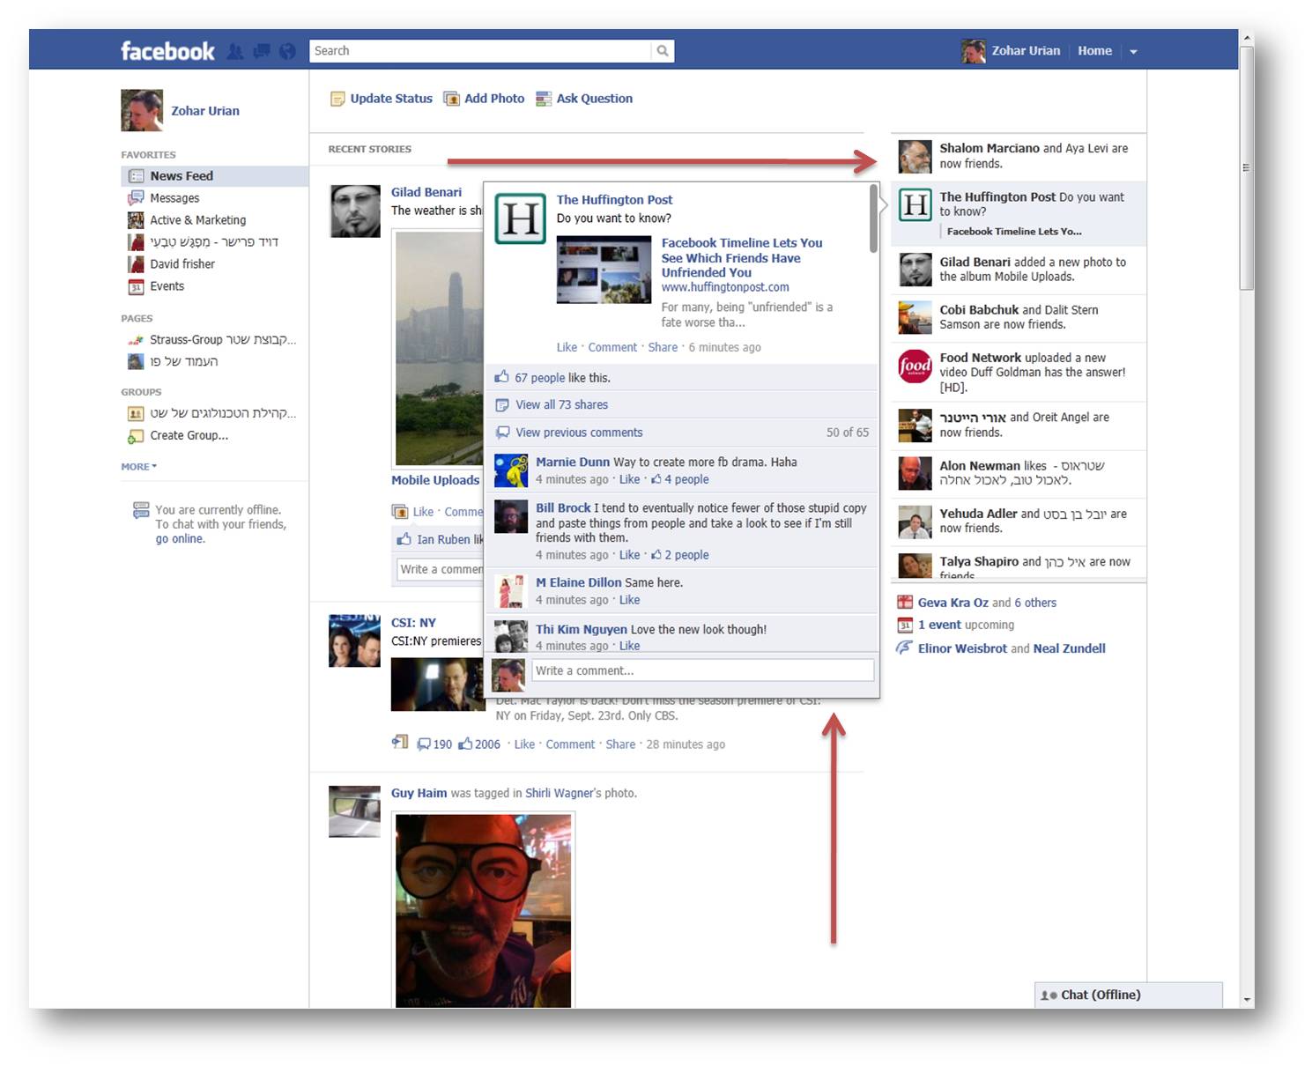This screenshot has width=1312, height=1066.
Task: Select News Feed in Favorites
Action: click(214, 176)
